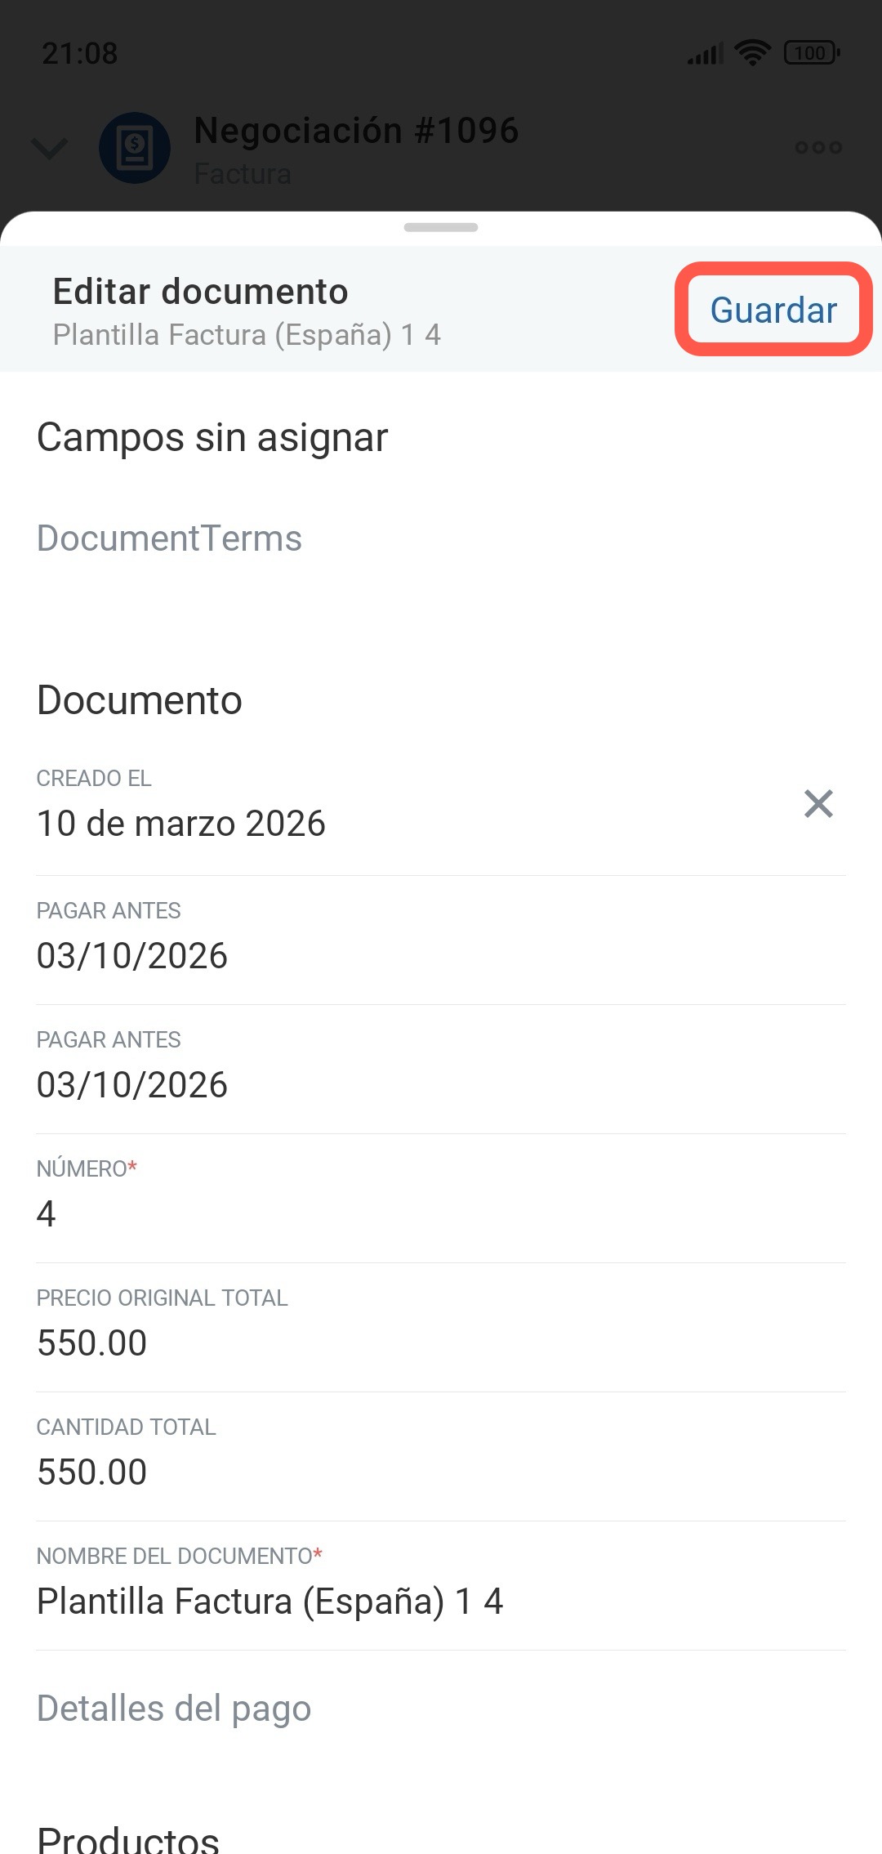Tap the Wi-Fi status icon
This screenshot has height=1854, width=882.
point(752,53)
